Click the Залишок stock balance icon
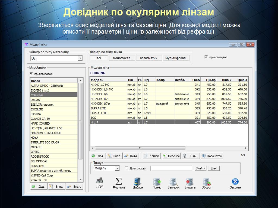 (x=173, y=181)
